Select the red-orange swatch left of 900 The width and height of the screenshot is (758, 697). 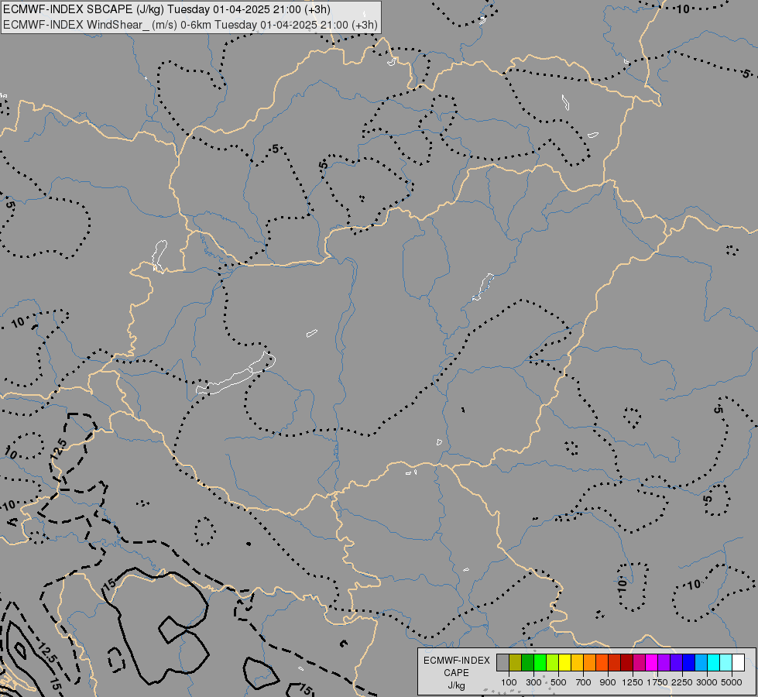[602, 663]
